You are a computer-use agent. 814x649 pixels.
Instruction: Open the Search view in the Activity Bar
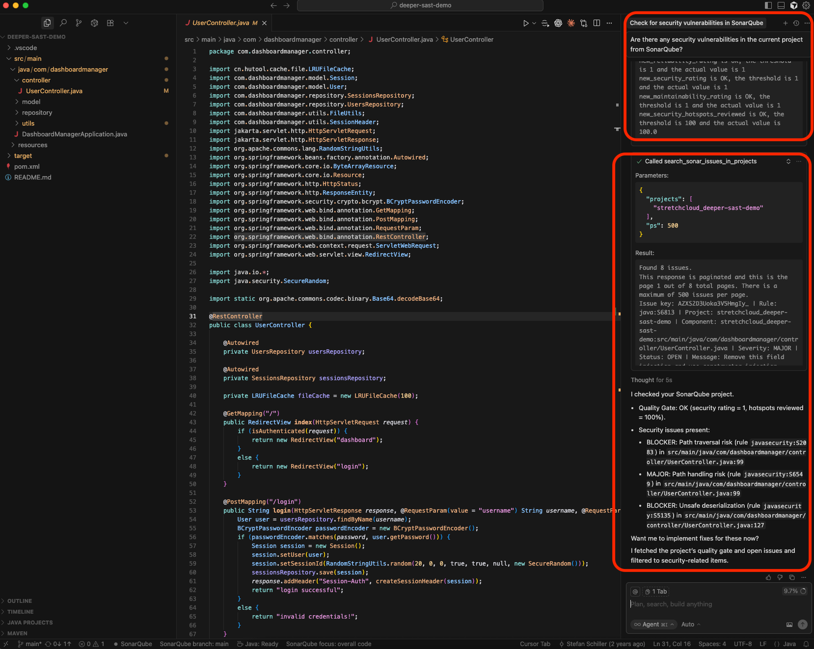63,23
